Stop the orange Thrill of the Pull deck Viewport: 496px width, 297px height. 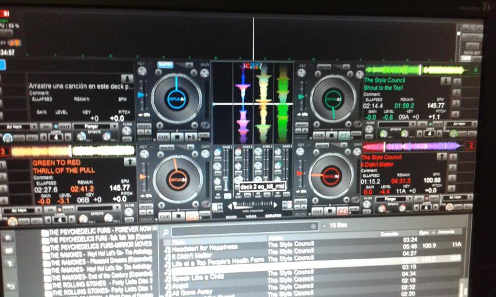coord(179,216)
